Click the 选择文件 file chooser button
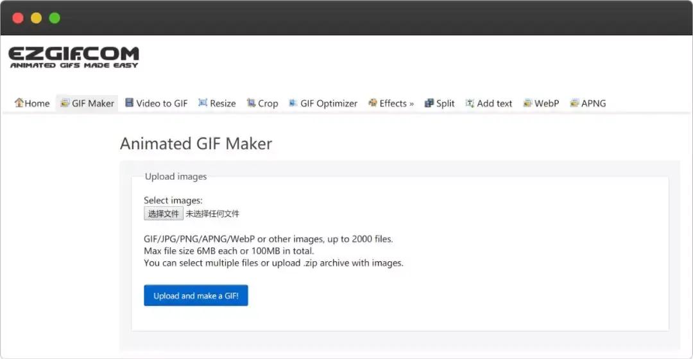The image size is (693, 359). [164, 213]
